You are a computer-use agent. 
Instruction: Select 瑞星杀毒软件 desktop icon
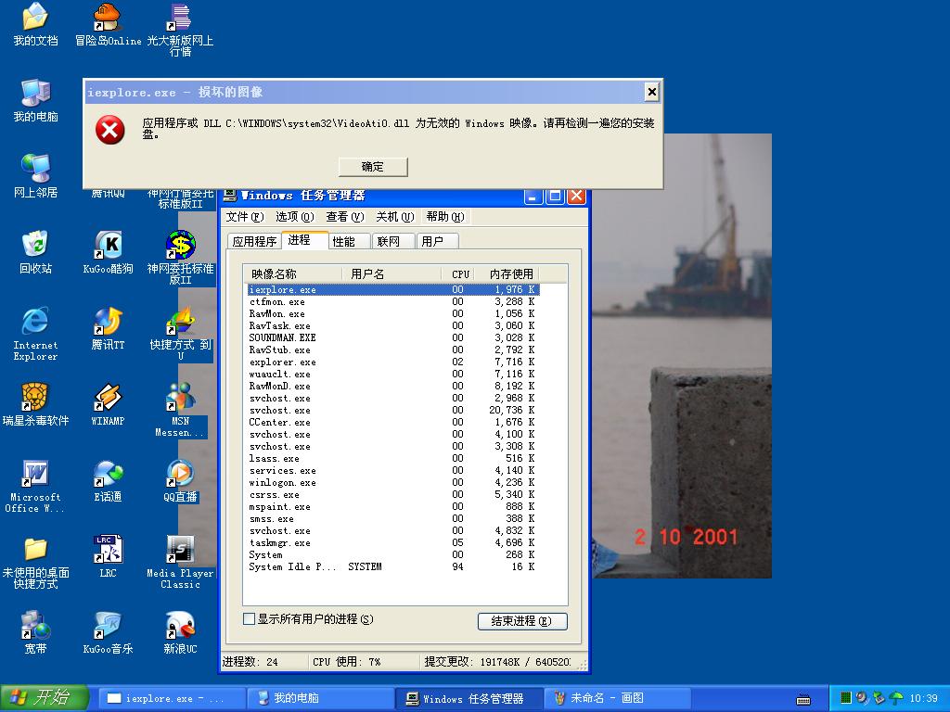coord(35,404)
